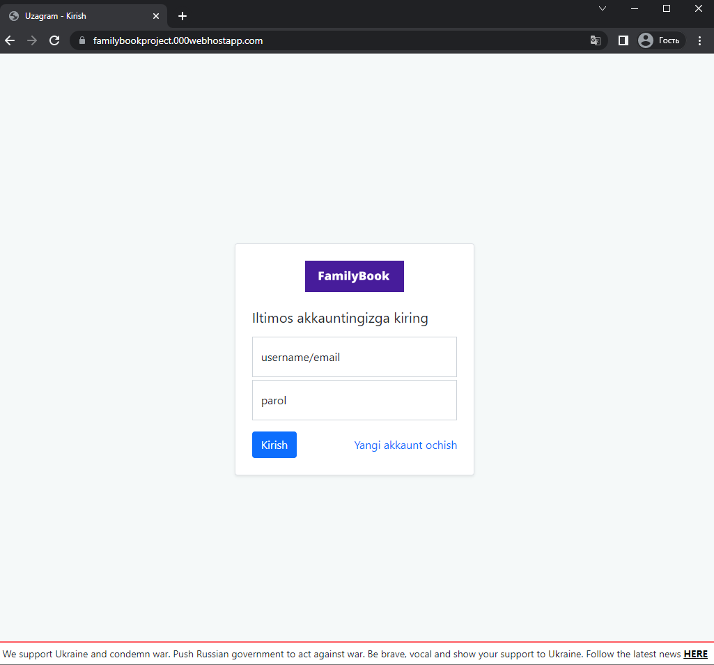Screen dimensions: 714x665
Task: Open the translate page icon
Action: point(595,40)
